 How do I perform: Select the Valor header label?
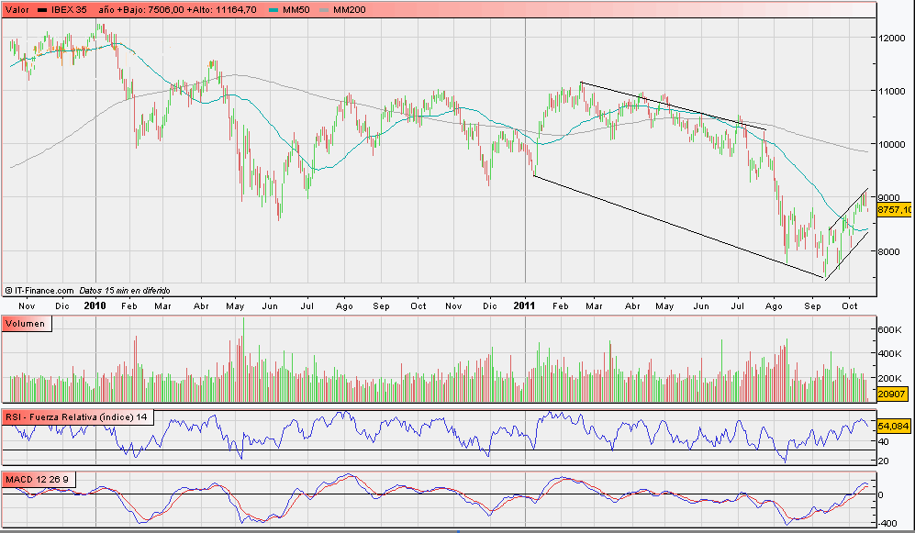pos(17,10)
